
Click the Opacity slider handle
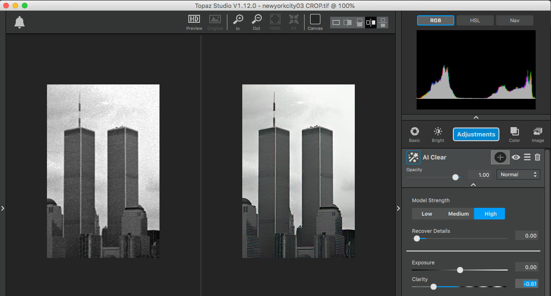(x=455, y=177)
